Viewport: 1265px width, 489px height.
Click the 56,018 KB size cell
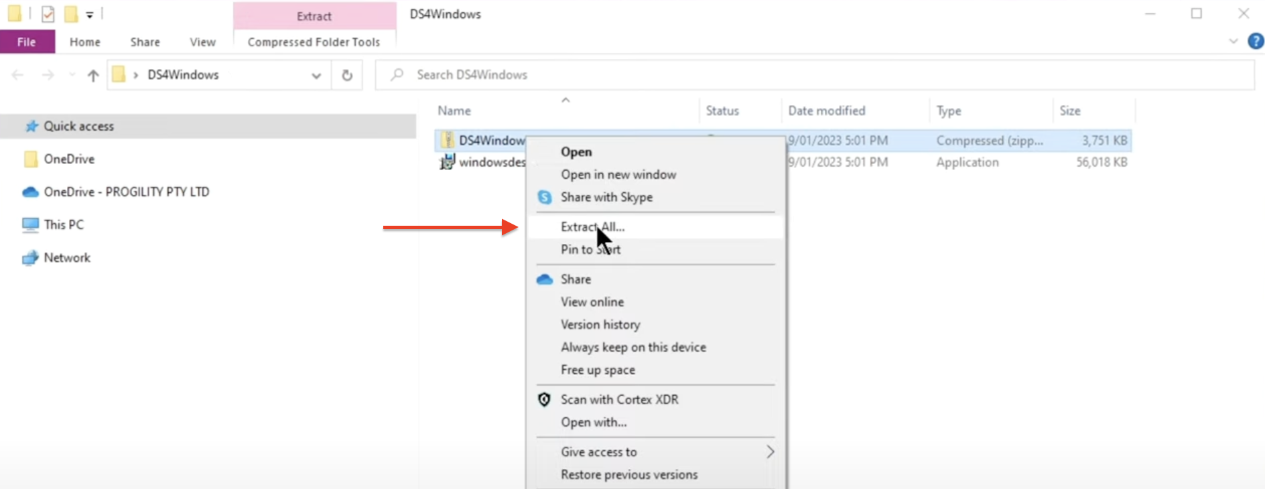click(x=1102, y=162)
